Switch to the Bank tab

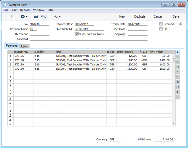(24, 46)
